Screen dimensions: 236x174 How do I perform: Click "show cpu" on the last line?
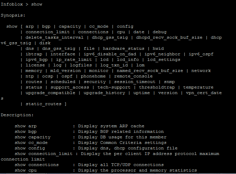coord(26,170)
